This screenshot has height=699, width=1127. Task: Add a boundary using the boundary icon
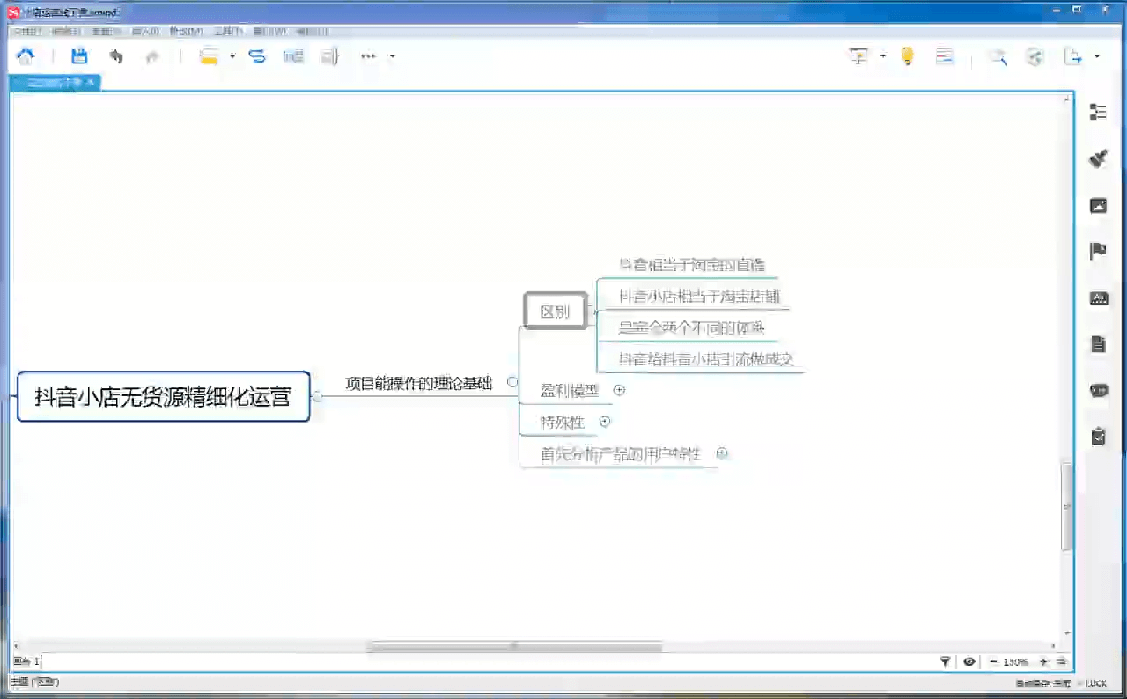[x=293, y=56]
